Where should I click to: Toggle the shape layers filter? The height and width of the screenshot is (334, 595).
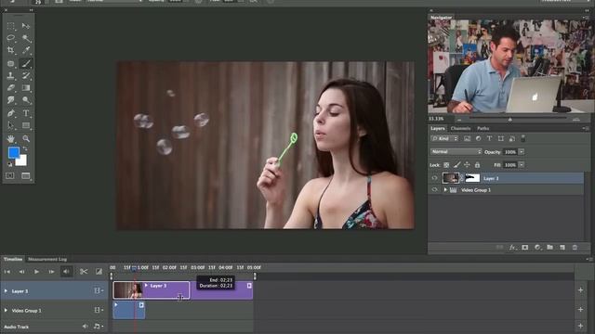501,138
